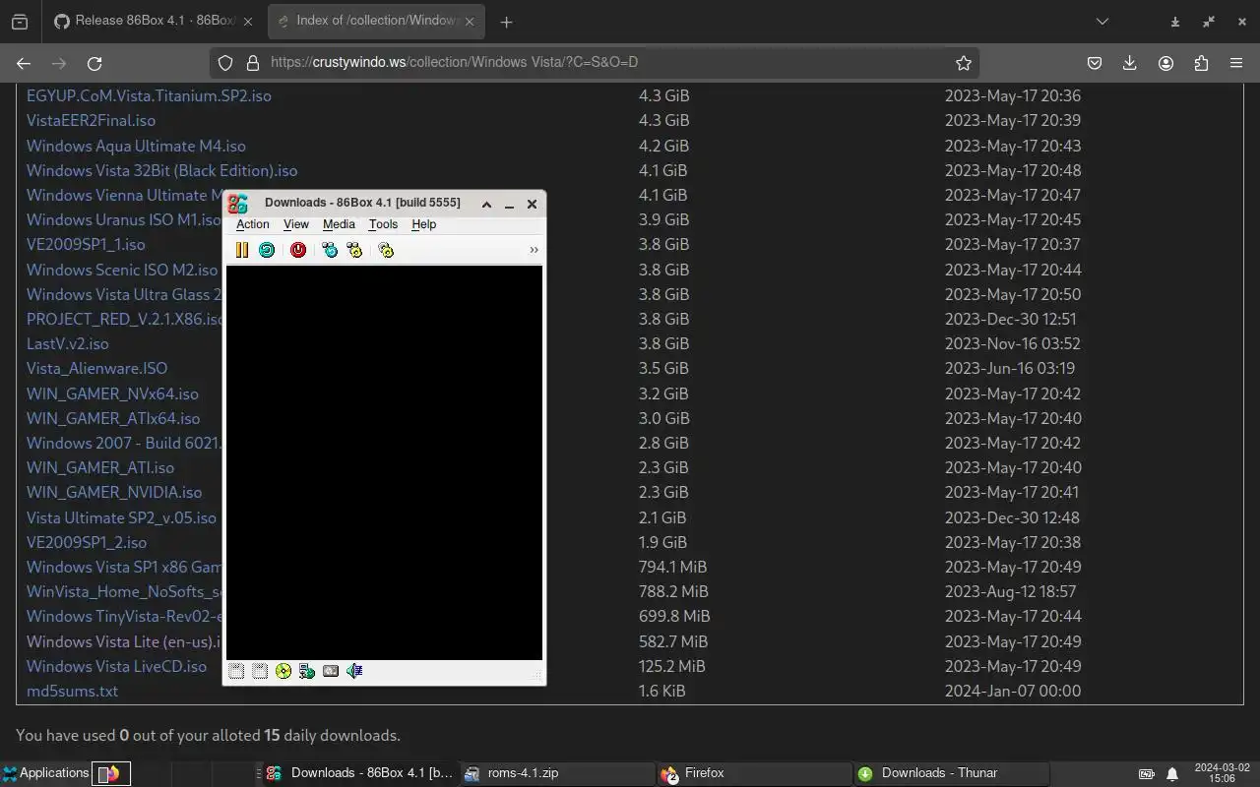The width and height of the screenshot is (1260, 787).
Task: Save page to Pocket
Action: click(1095, 63)
